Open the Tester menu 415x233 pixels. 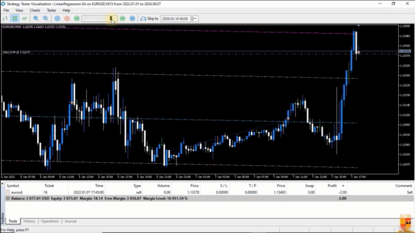51,10
